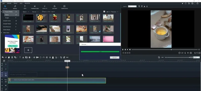Click the timeline zoom slider handle

point(189,57)
